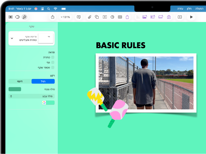Image resolution: width=206 pixels, height=154 pixels.
Task: Toggle the גוף checkbox
Action: coord(53,62)
